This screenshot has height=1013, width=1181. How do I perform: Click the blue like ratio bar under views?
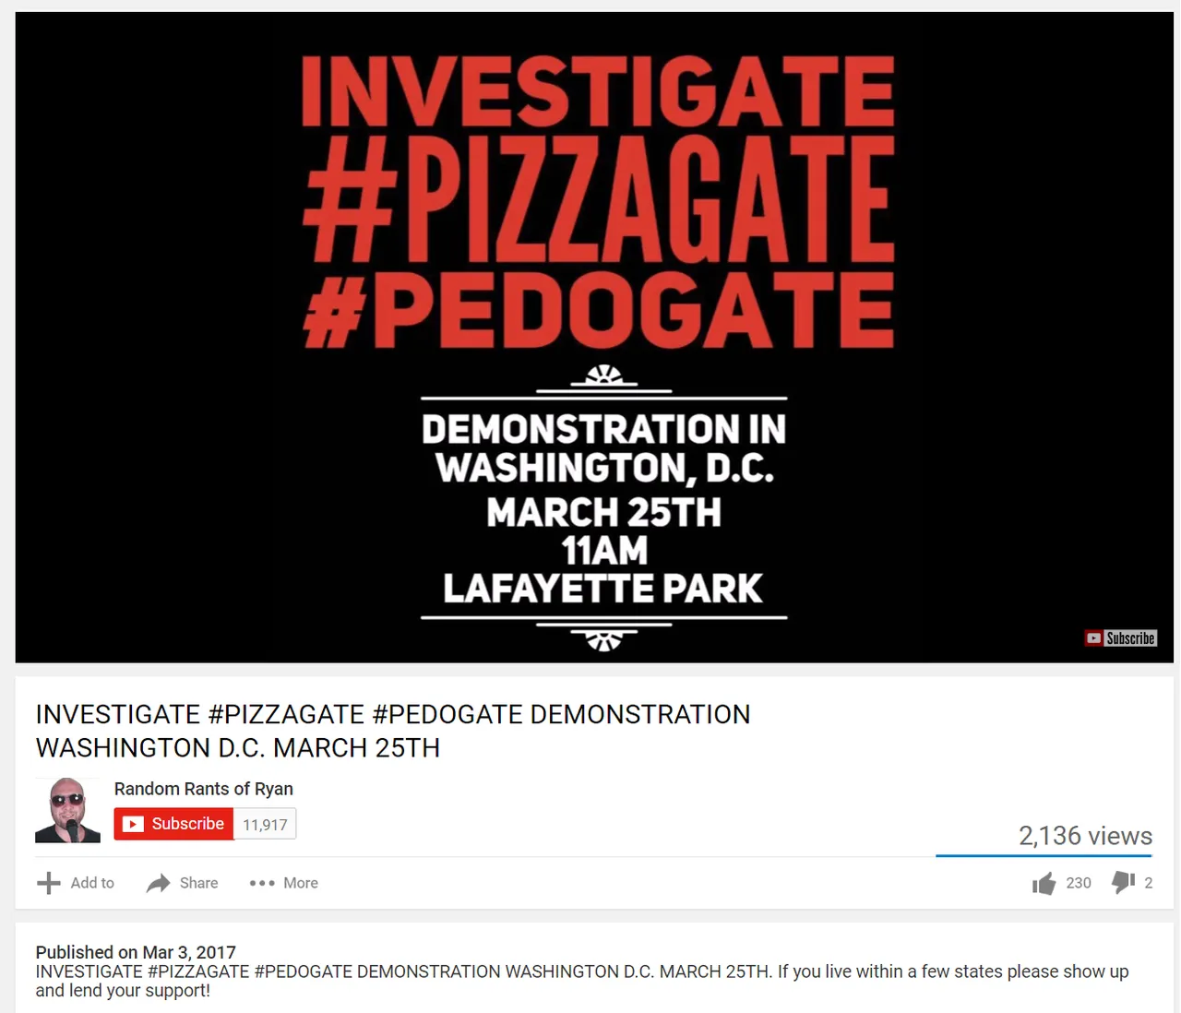(1044, 855)
